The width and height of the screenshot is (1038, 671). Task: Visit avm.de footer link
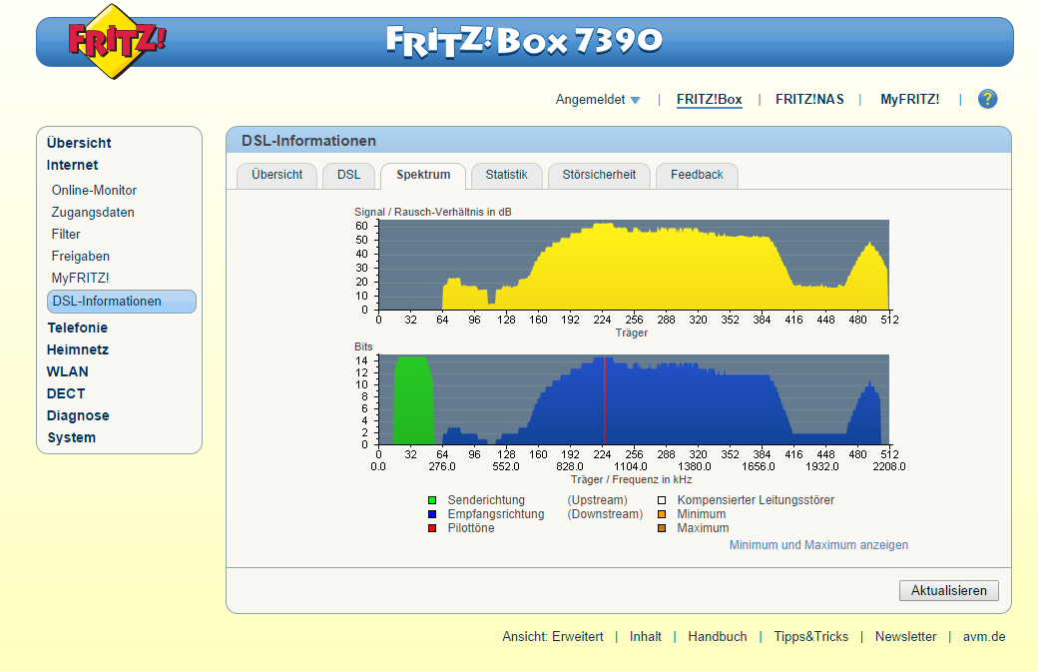(x=984, y=637)
